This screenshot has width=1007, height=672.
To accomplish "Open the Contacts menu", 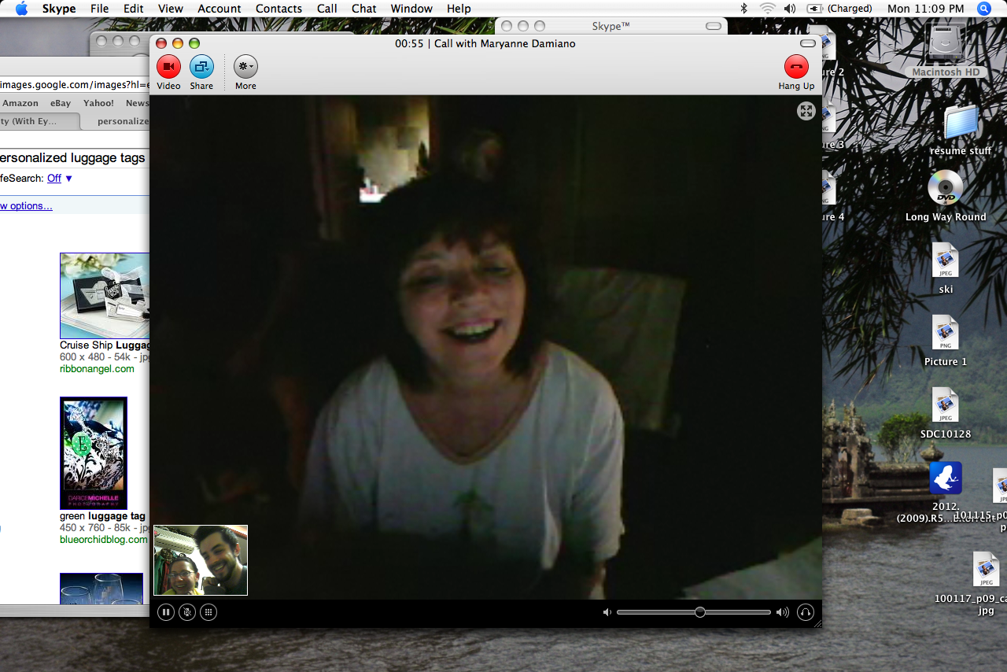I will pyautogui.click(x=278, y=9).
